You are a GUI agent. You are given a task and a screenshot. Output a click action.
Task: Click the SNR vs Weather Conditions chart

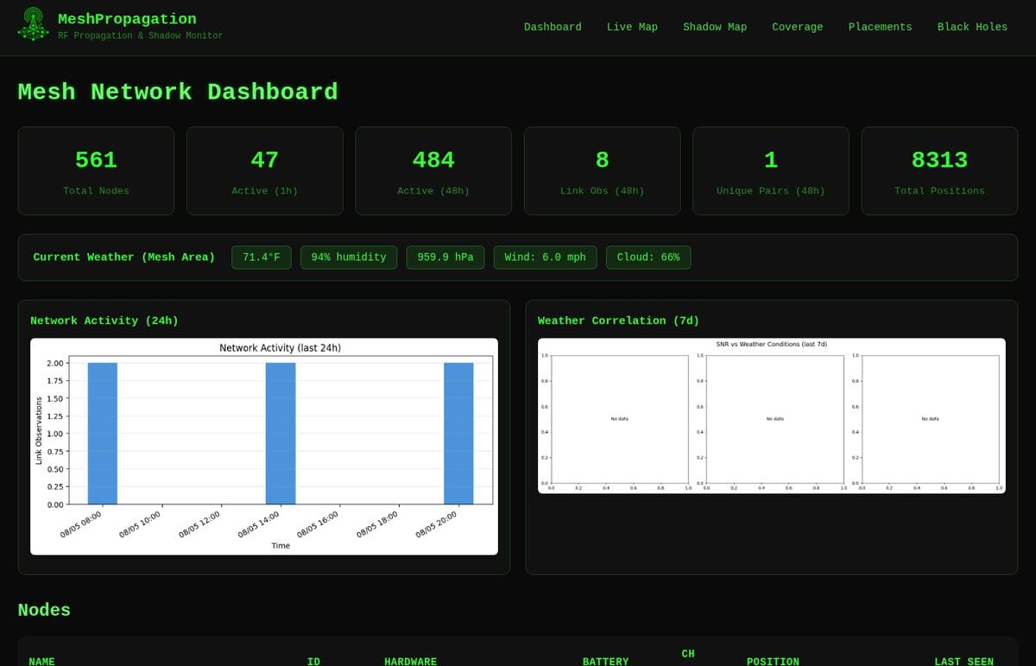[772, 415]
